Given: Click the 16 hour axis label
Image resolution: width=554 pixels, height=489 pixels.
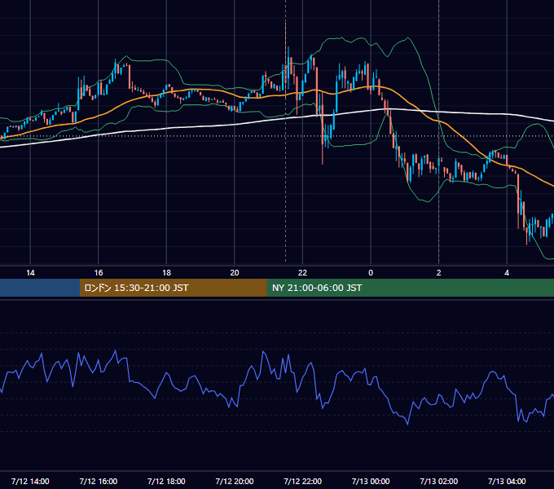Looking at the screenshot, I should point(99,273).
